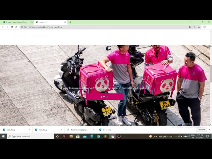Expand options for icon_2.svg download
This screenshot has width=212, height=159.
[29, 130]
